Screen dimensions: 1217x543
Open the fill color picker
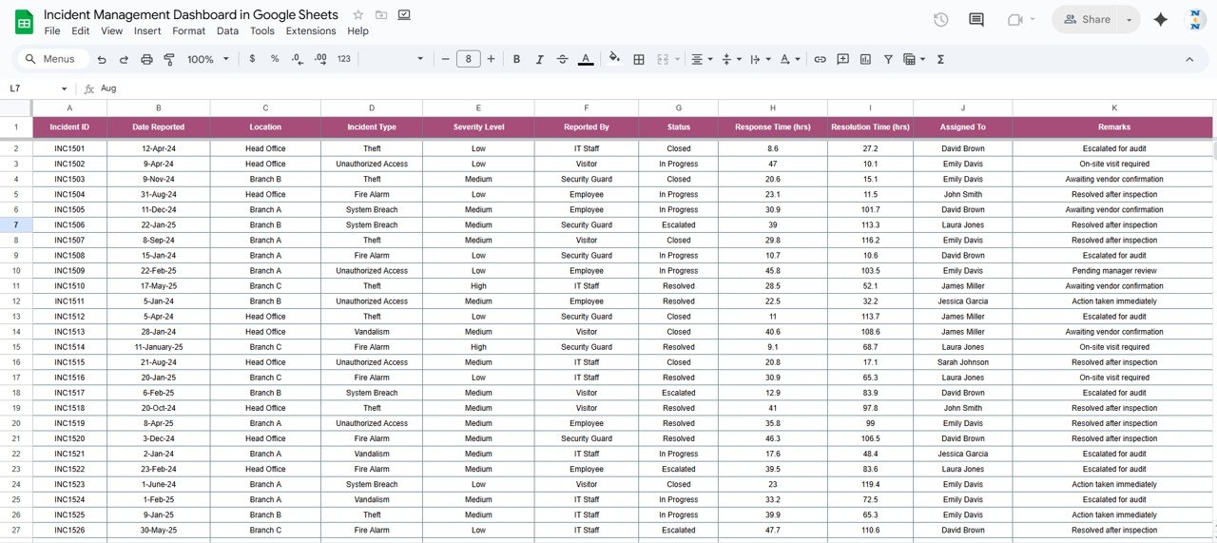pos(614,58)
